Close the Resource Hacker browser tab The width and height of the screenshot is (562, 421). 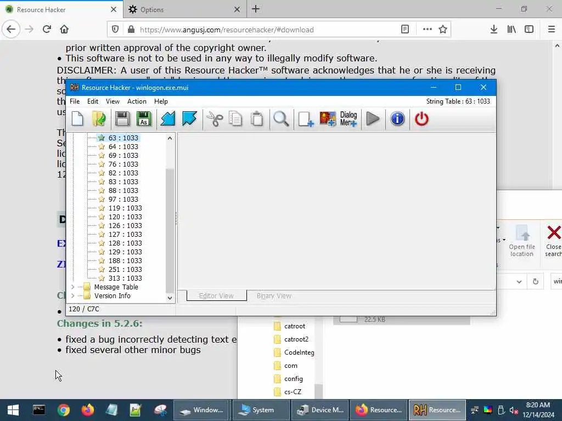pos(114,9)
